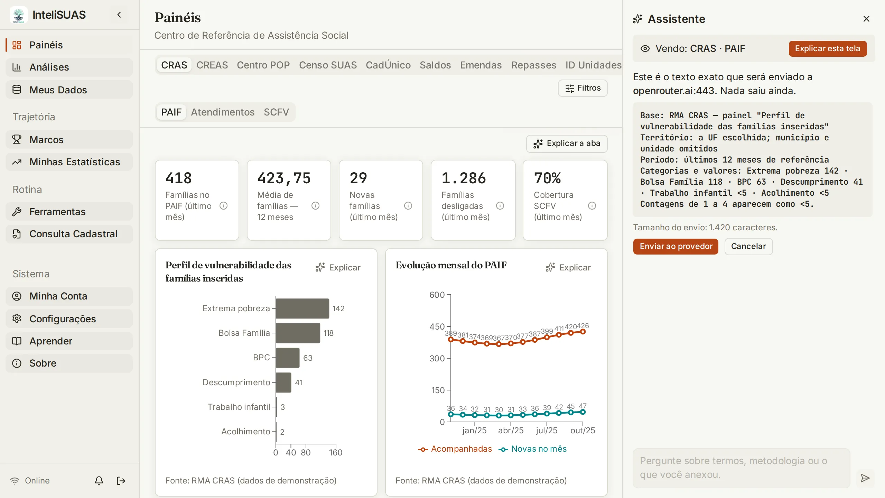
Task: Open Análises in the sidebar
Action: click(x=69, y=67)
